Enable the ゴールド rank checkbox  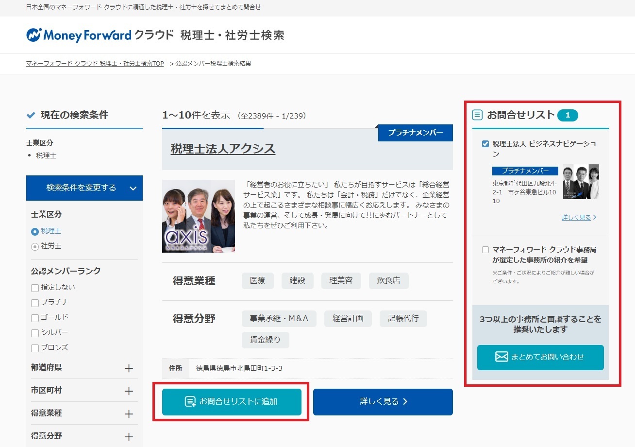(x=35, y=318)
